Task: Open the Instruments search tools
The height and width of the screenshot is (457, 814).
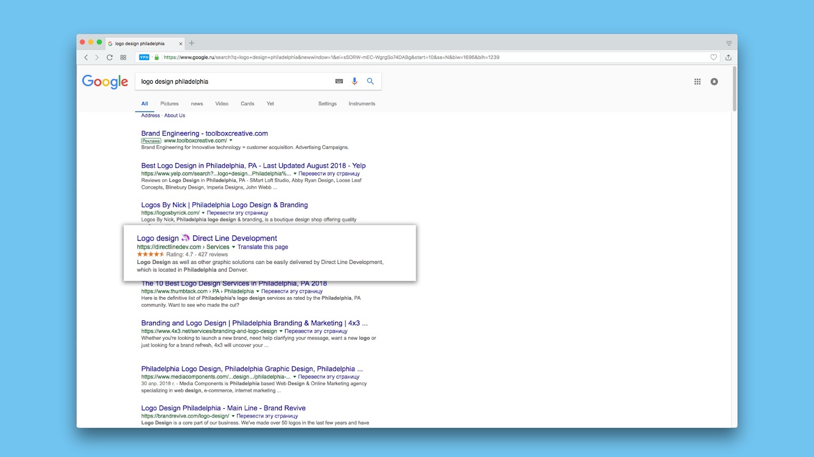Action: pyautogui.click(x=362, y=104)
